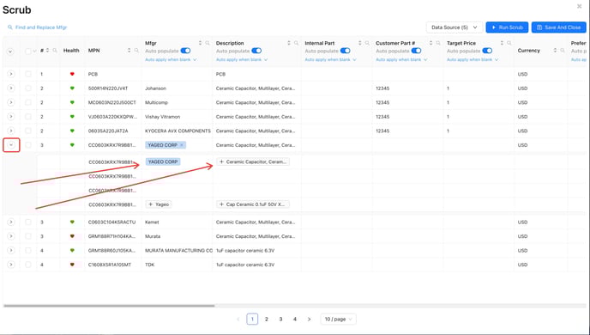Image resolution: width=590 pixels, height=335 pixels.
Task: Sort by Mfgr column
Action: (200, 43)
